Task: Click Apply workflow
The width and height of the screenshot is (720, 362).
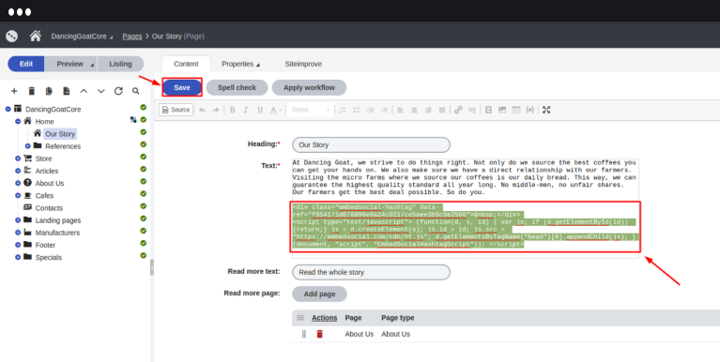Action: click(309, 87)
